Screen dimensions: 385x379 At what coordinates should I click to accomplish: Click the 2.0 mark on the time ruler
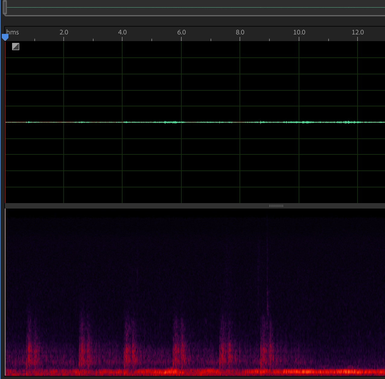coord(64,32)
